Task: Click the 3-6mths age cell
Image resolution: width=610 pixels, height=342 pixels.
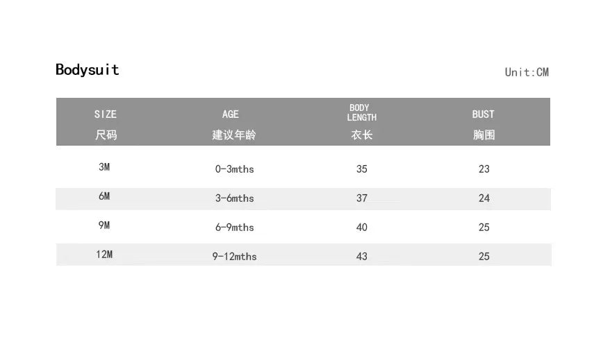Action: pyautogui.click(x=235, y=198)
